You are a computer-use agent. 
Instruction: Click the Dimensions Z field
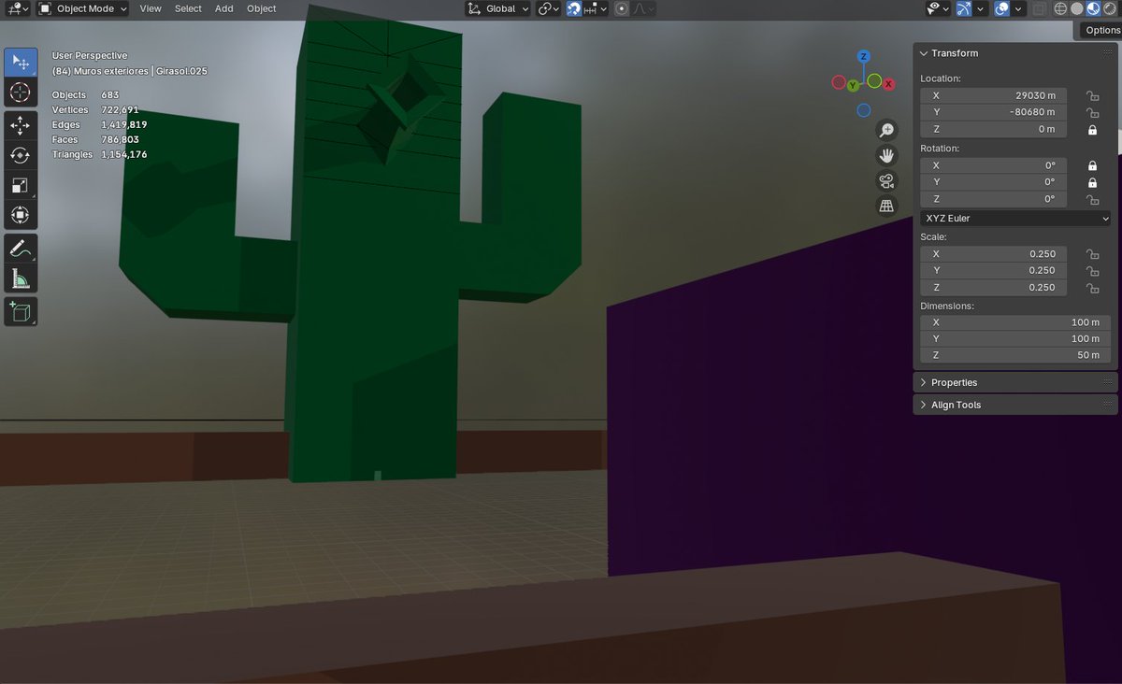point(1015,355)
